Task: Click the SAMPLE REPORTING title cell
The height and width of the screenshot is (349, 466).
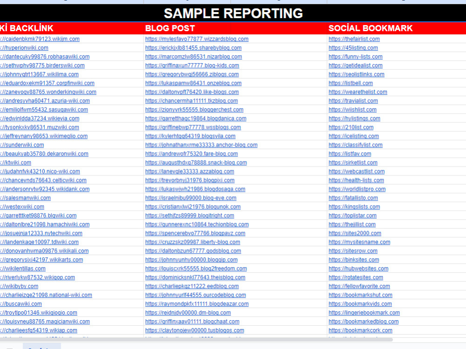Action: (233, 13)
